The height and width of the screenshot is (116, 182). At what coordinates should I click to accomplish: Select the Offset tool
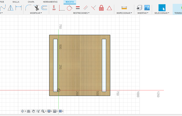44,8
